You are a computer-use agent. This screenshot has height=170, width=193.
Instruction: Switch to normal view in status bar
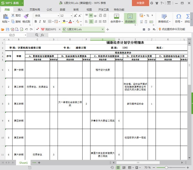coord(118,167)
